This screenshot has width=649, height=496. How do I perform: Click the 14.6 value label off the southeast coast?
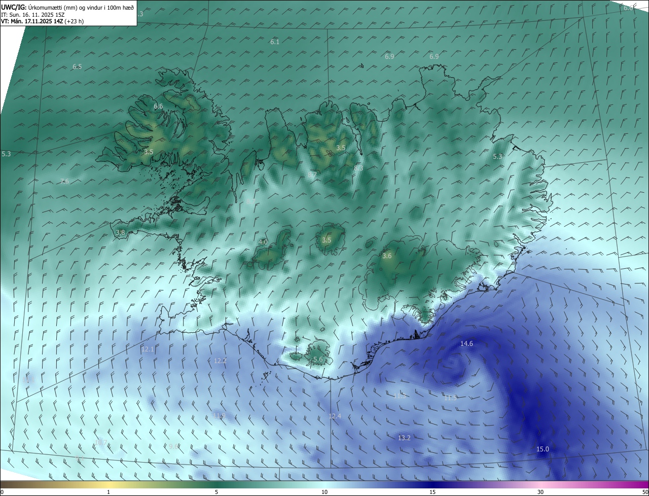tap(466, 344)
